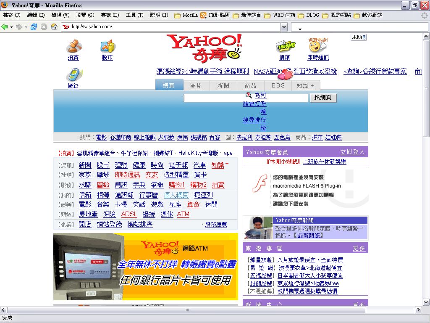Expand the address bar URL dropdown
This screenshot has width=430, height=323.
click(x=284, y=27)
